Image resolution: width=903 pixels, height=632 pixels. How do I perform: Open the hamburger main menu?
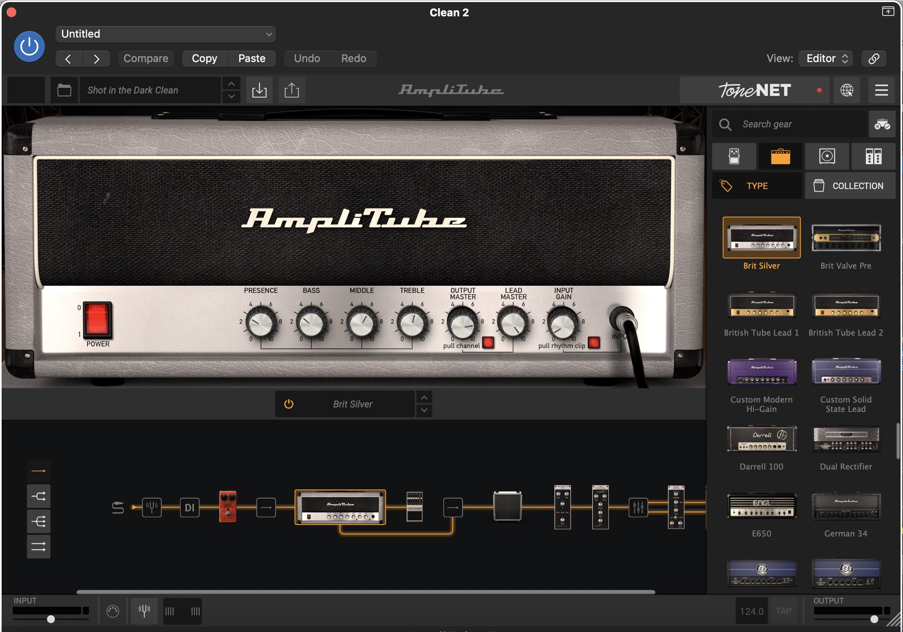click(881, 90)
